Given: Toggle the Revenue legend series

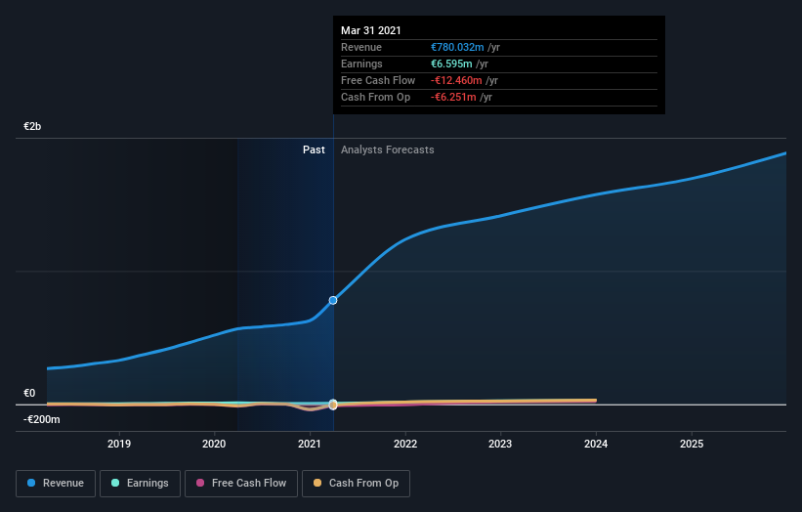Looking at the screenshot, I should click(x=56, y=484).
